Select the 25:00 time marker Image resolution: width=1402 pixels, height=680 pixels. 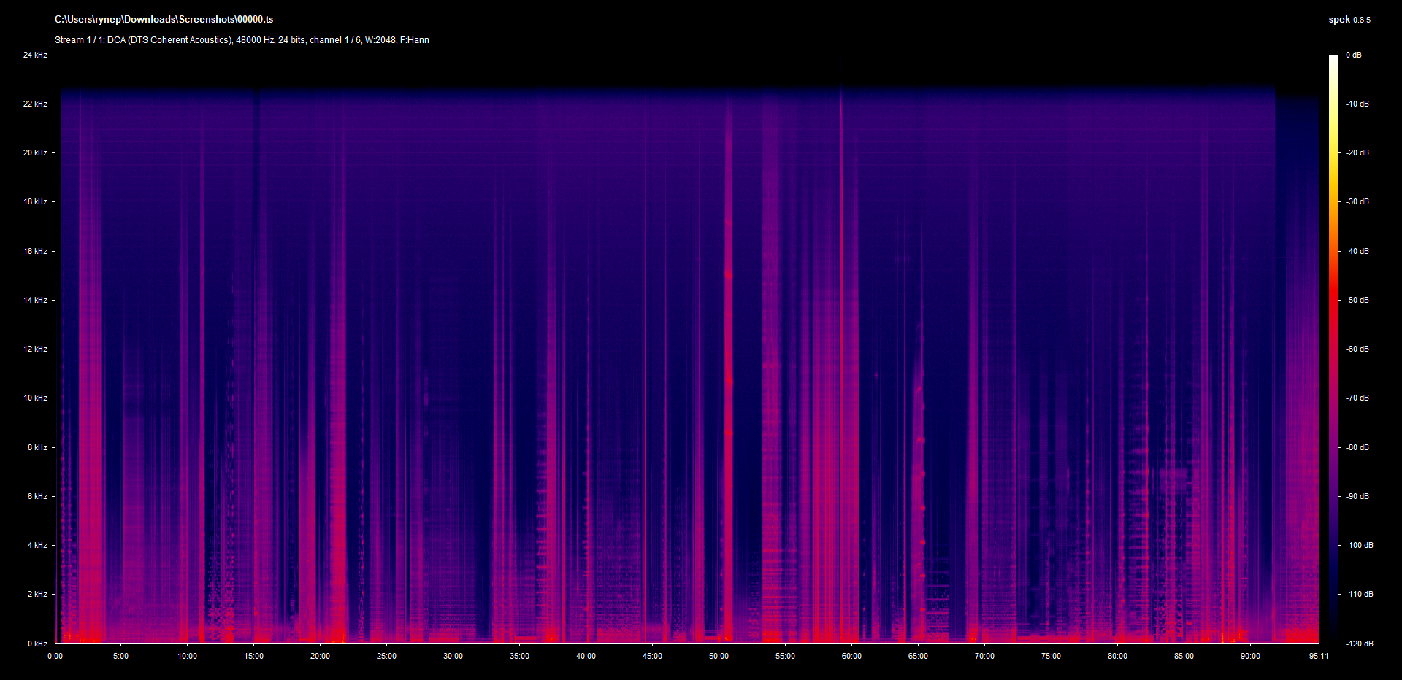[x=386, y=656]
